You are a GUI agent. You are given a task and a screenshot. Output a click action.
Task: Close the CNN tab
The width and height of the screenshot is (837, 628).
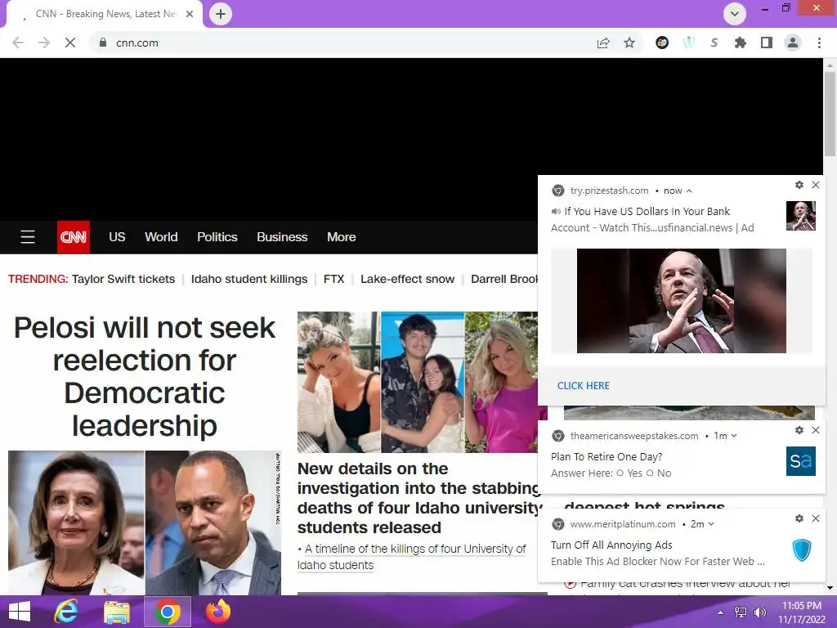pyautogui.click(x=190, y=14)
